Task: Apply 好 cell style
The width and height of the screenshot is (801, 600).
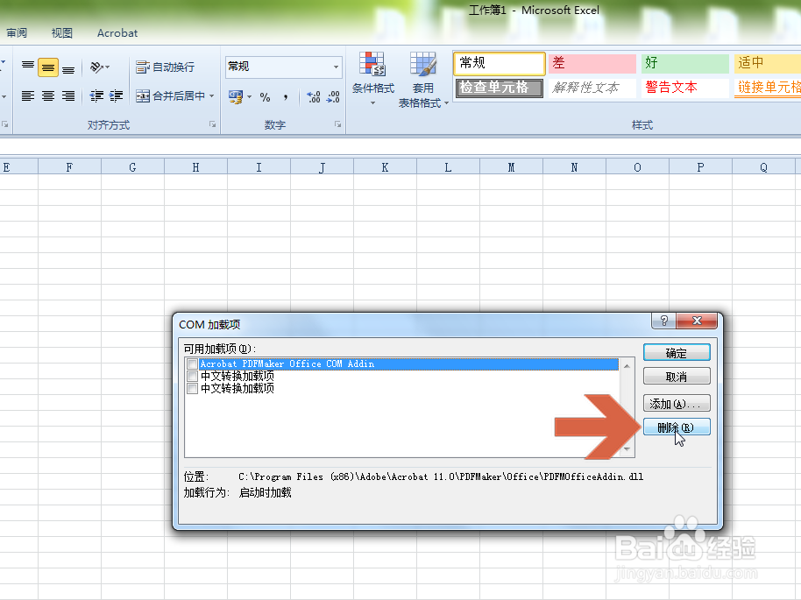Action: coord(685,63)
